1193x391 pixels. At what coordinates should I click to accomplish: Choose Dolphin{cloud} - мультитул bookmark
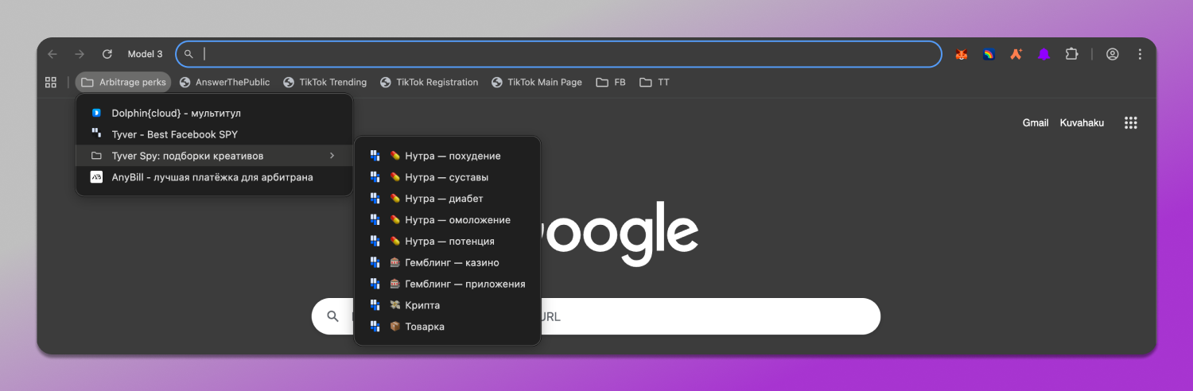(175, 113)
